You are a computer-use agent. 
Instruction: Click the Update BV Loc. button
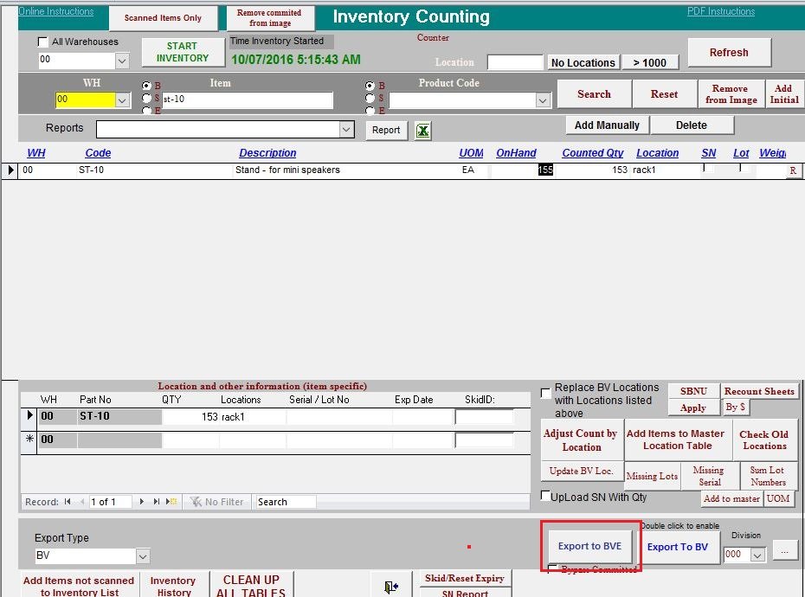tap(581, 471)
